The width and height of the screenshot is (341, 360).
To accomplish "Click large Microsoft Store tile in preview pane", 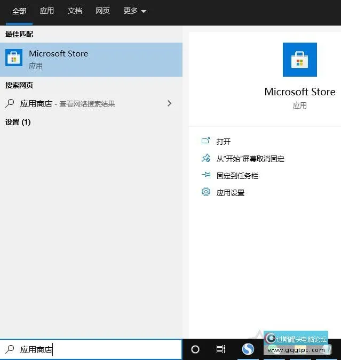I will tap(299, 60).
